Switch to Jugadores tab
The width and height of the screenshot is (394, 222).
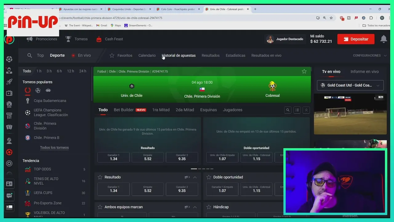point(233,110)
